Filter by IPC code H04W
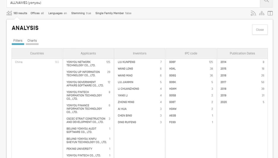The image size is (278, 158). pyautogui.click(x=191, y=109)
